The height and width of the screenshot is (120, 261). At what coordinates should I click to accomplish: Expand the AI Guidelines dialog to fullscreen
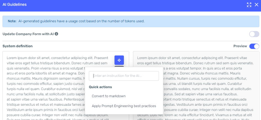coord(249,5)
